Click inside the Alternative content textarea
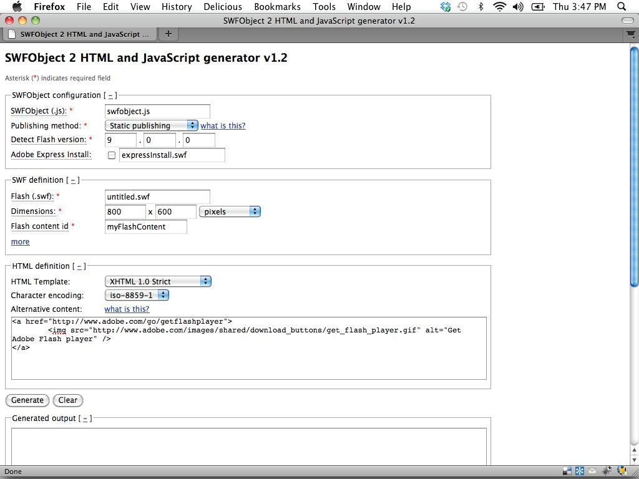 (x=248, y=348)
